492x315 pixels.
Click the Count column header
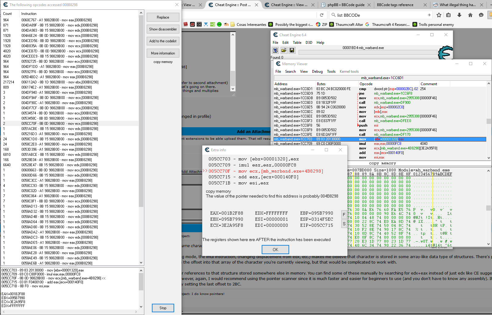[x=10, y=14]
